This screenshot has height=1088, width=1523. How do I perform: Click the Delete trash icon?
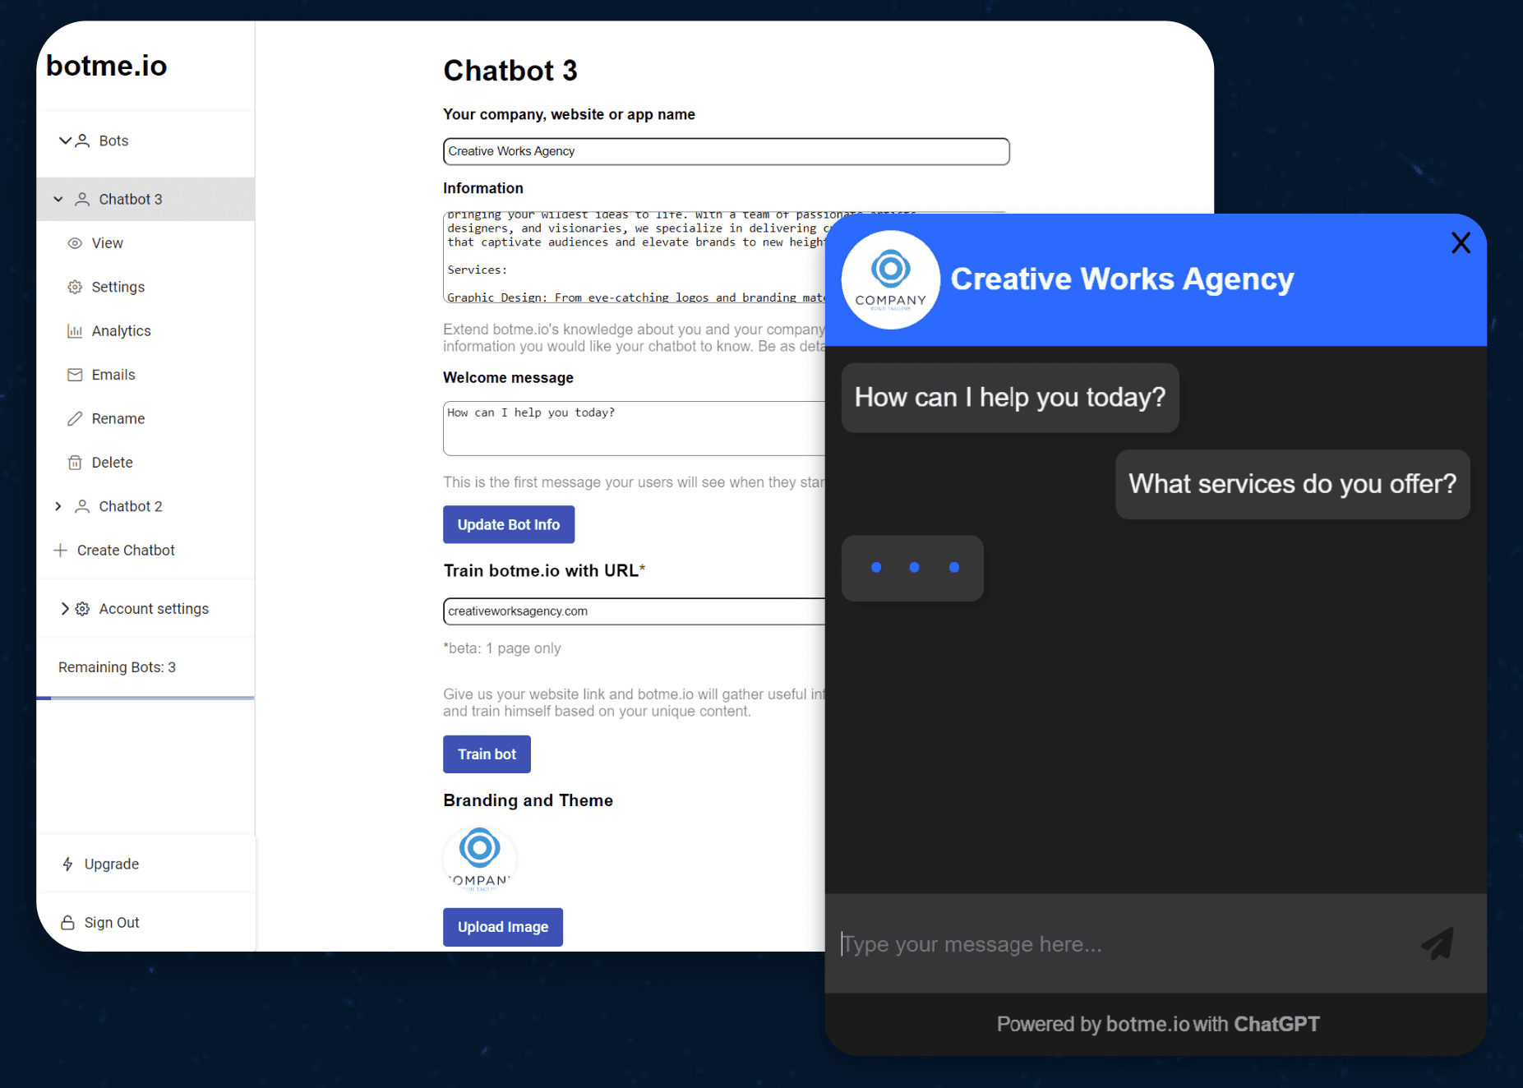75,463
